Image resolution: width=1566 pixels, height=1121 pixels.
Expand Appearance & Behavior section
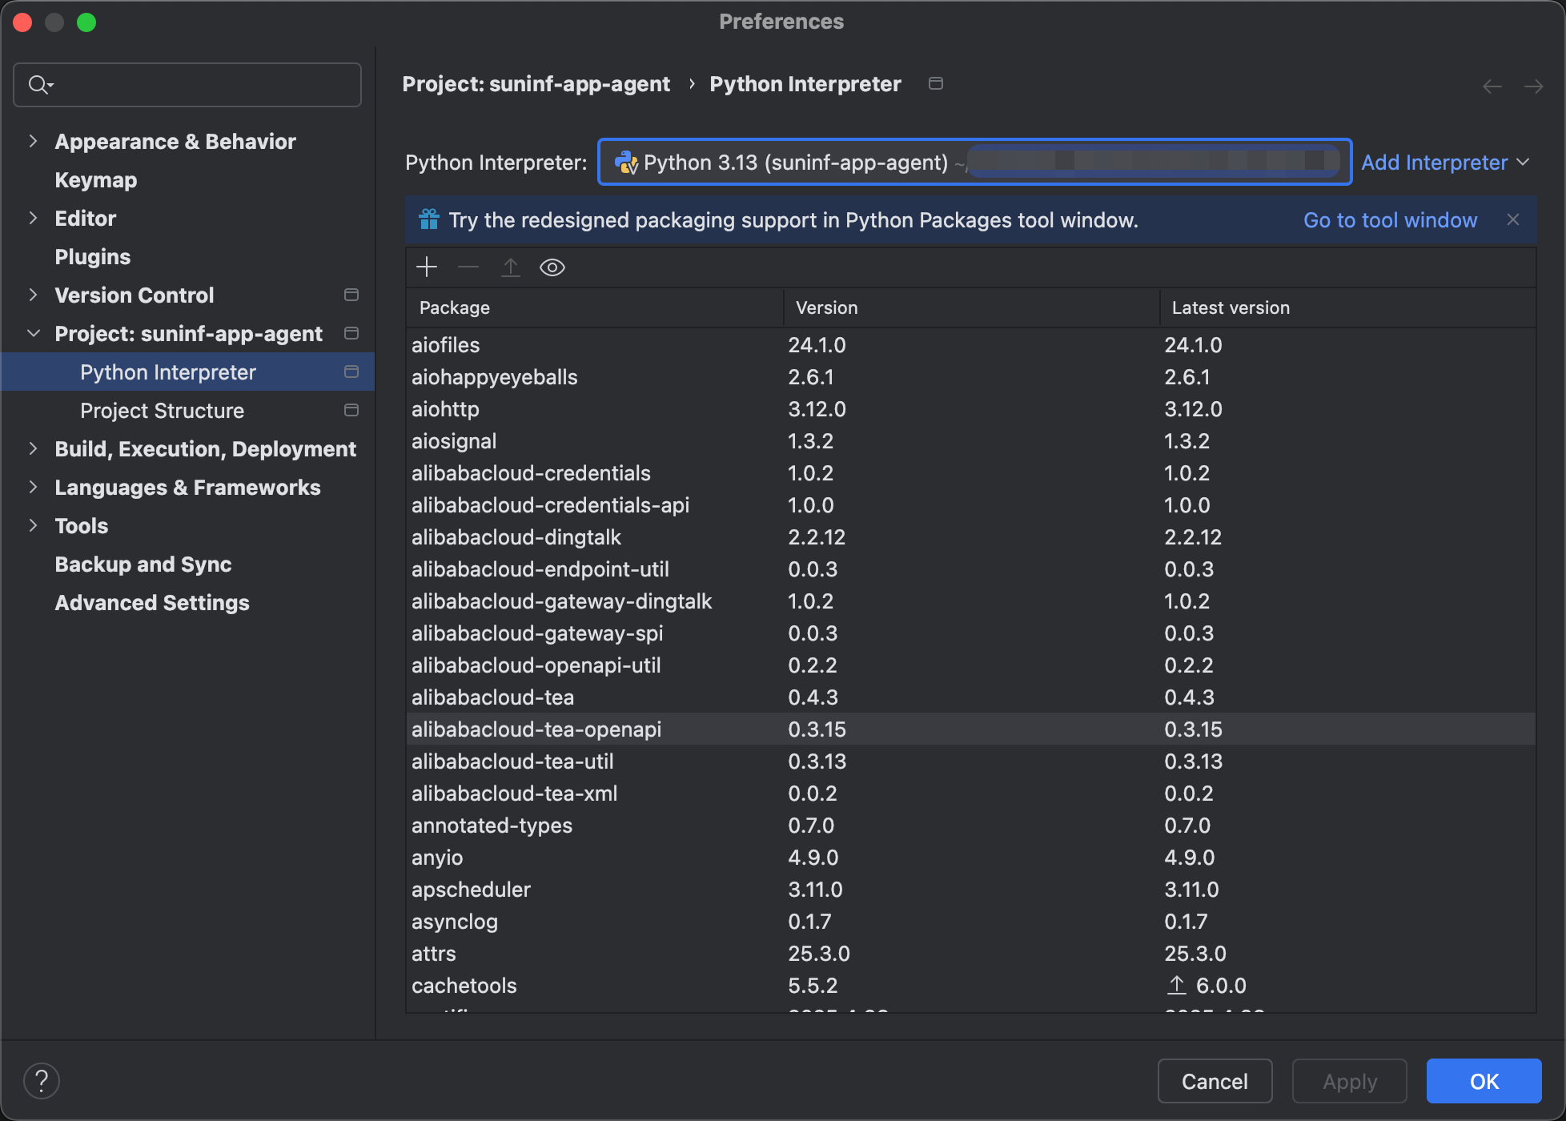pyautogui.click(x=33, y=141)
